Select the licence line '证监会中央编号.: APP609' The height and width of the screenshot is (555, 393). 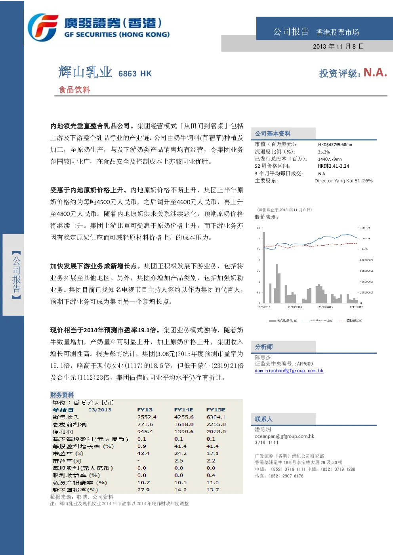[284, 364]
